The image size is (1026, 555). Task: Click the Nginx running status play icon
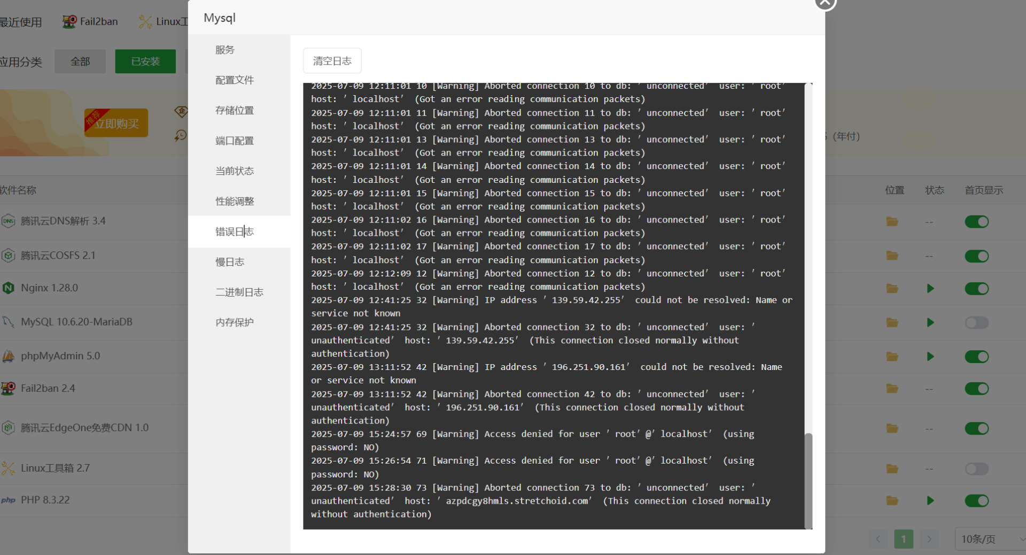click(x=930, y=289)
